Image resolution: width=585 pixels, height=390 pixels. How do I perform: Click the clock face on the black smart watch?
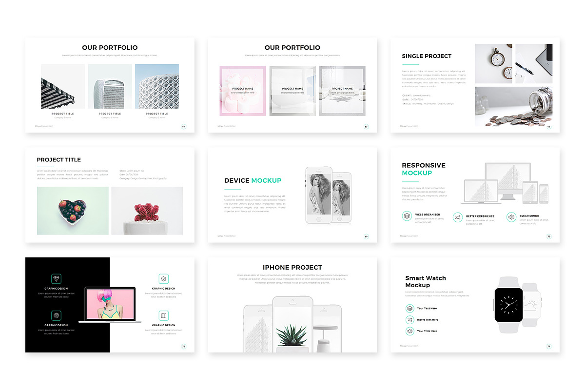pyautogui.click(x=508, y=305)
